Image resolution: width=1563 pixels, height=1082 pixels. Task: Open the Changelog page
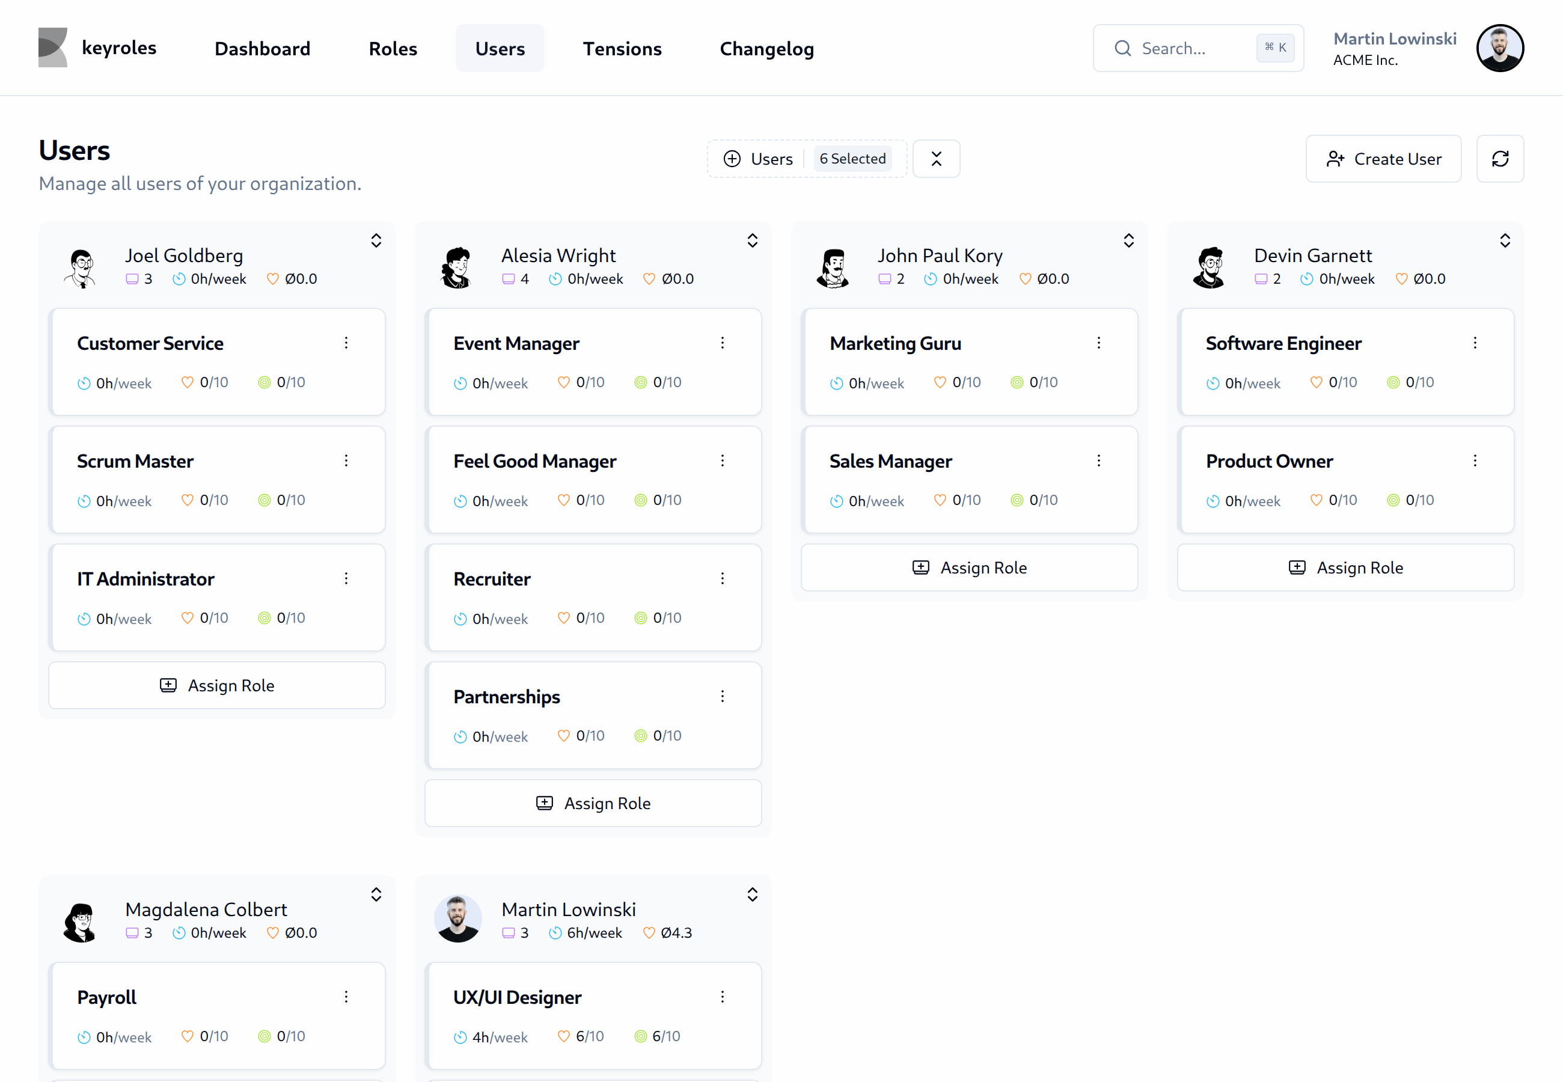(x=766, y=48)
